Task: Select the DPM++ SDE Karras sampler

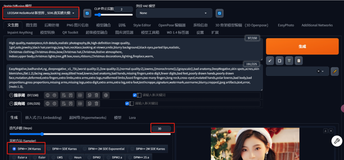Action: pyautogui.click(x=62, y=149)
